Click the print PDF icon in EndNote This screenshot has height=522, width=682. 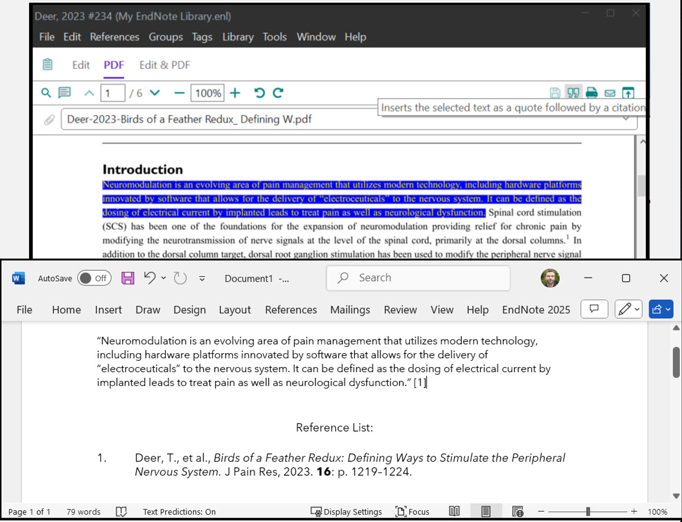[x=592, y=93]
